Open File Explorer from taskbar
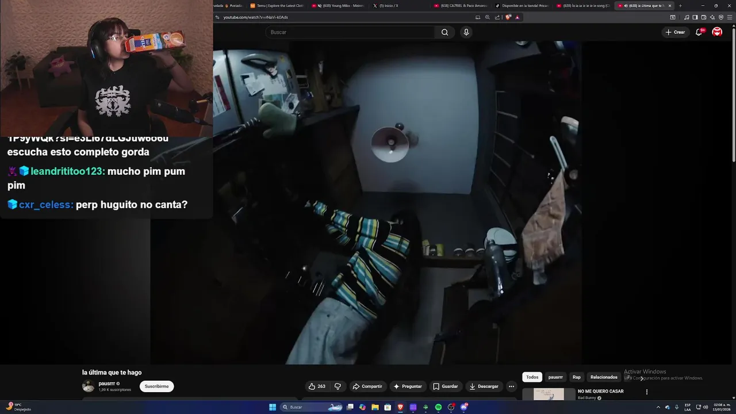 375,407
